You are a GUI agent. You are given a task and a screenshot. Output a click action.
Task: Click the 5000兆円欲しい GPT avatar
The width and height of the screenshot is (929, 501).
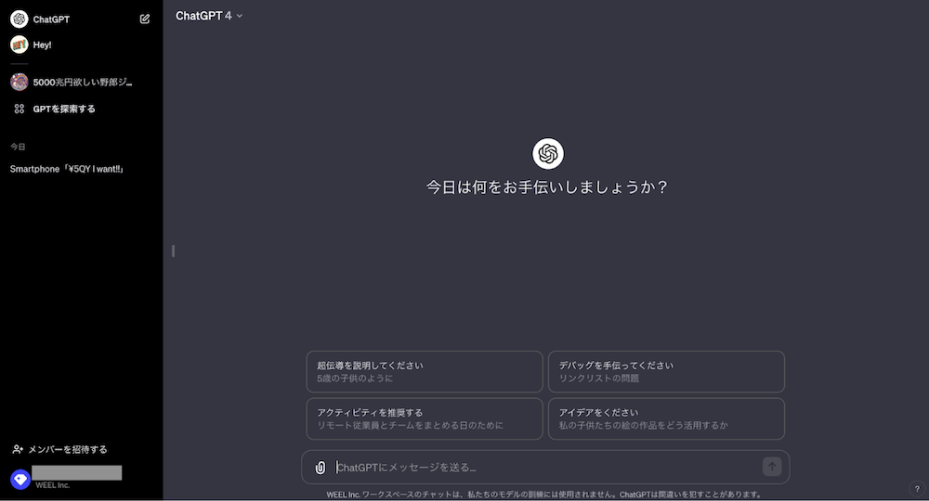click(x=19, y=82)
